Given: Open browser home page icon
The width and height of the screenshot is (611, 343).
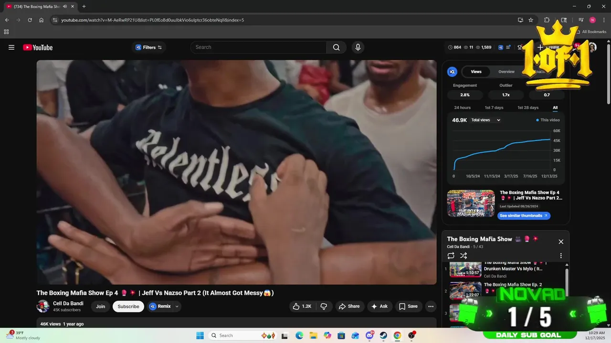Looking at the screenshot, I should click(42, 20).
